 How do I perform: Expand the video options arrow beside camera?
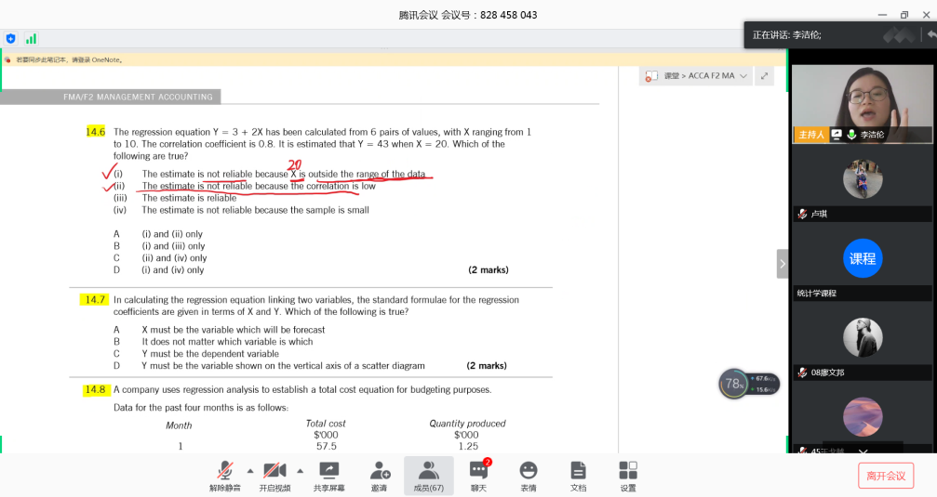[x=300, y=470]
